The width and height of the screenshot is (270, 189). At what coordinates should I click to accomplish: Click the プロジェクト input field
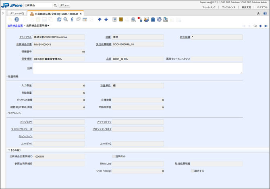[x=59, y=122]
